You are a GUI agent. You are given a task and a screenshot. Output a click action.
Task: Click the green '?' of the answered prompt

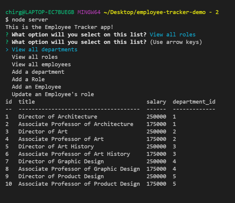[x=7, y=35]
